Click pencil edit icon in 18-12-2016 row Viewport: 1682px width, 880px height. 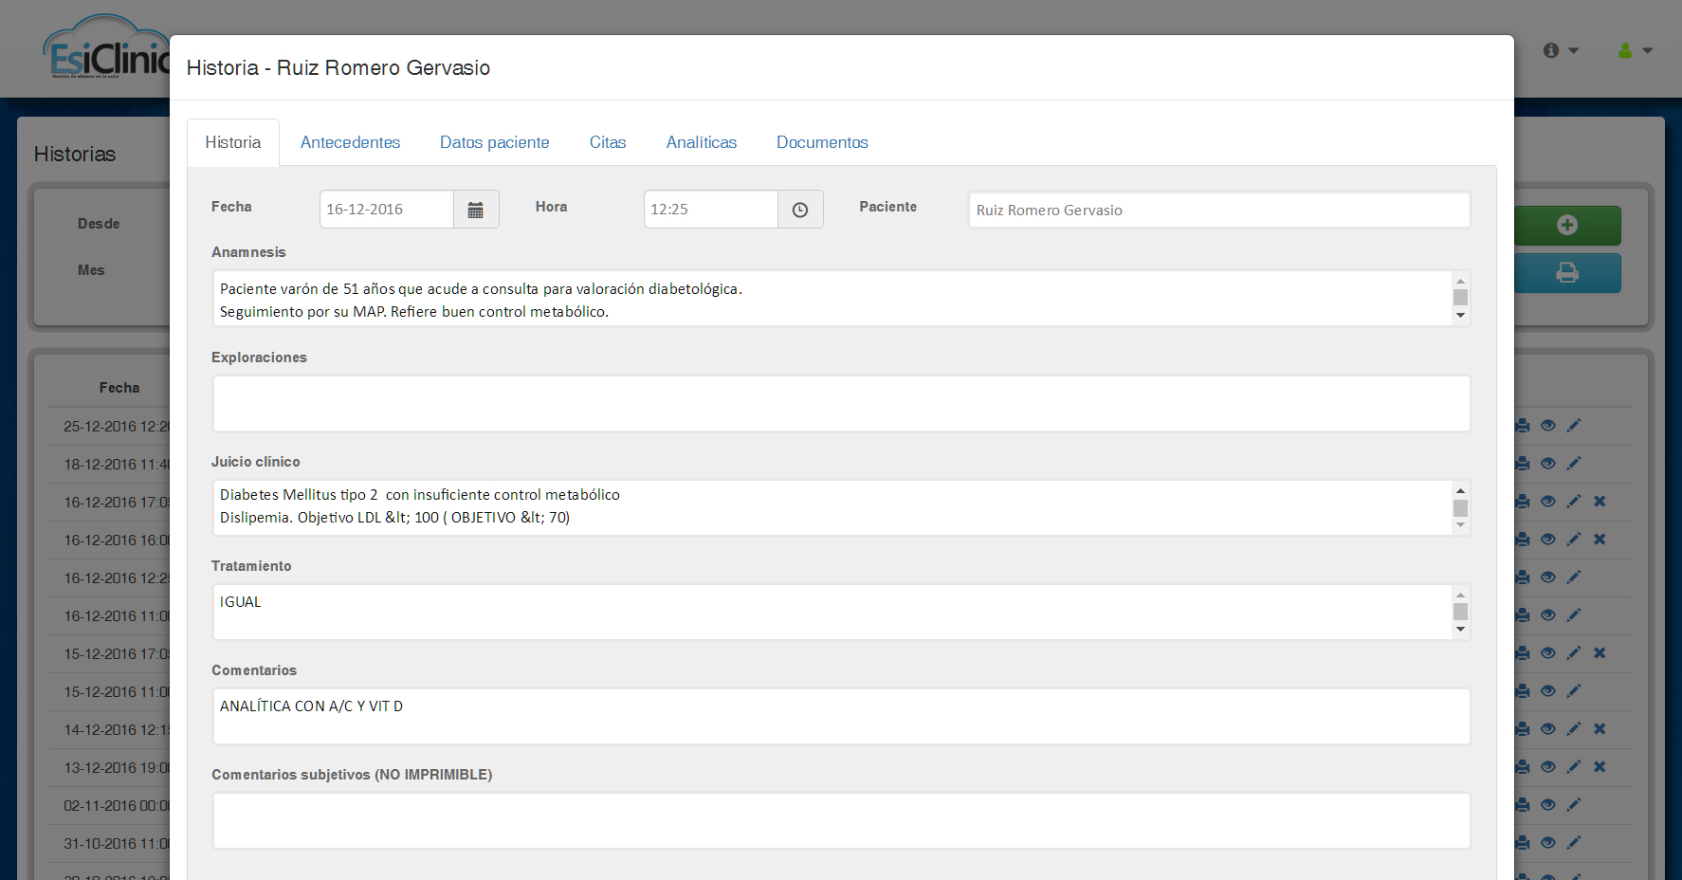[1574, 464]
